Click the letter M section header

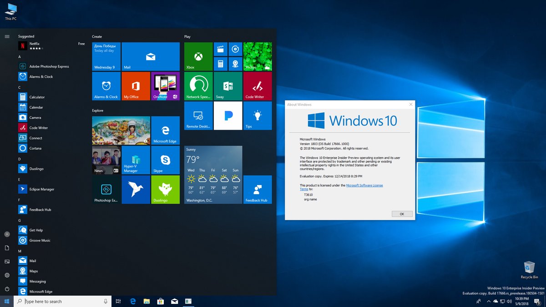pos(19,251)
